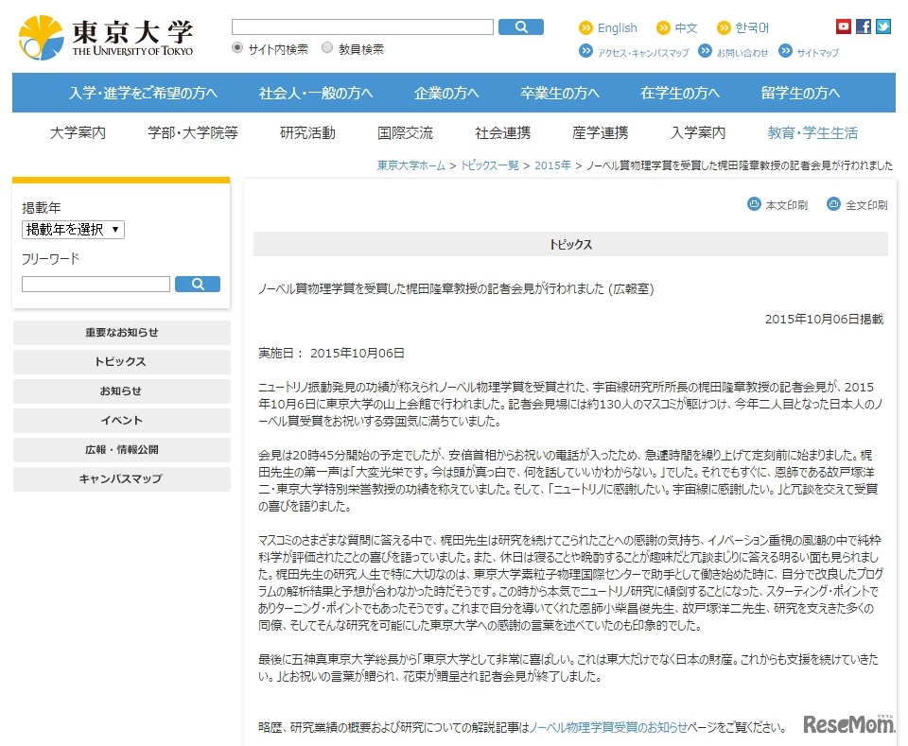
Task: Expand the 掲載年を選択 dropdown
Action: (x=73, y=230)
